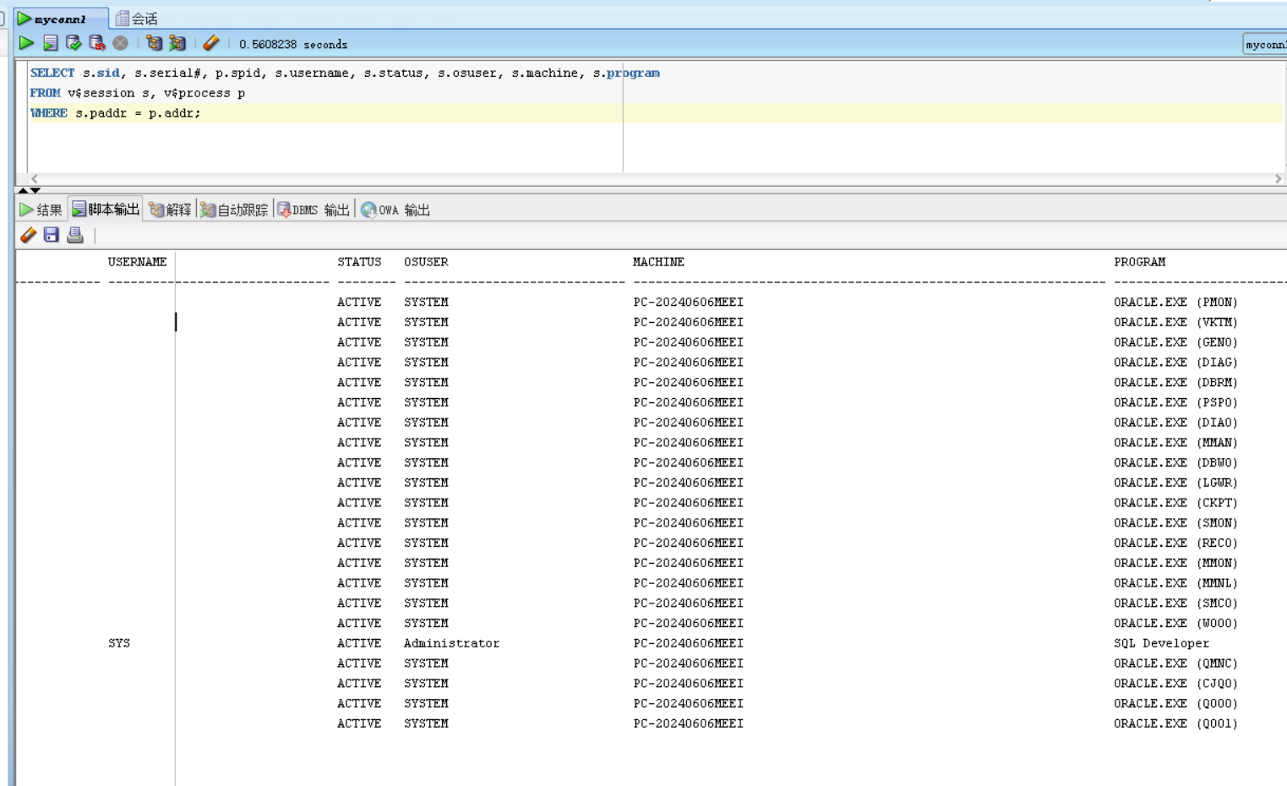Click ORACLE.EXE (GEN0) in the output
The height and width of the screenshot is (786, 1287).
tap(1175, 342)
